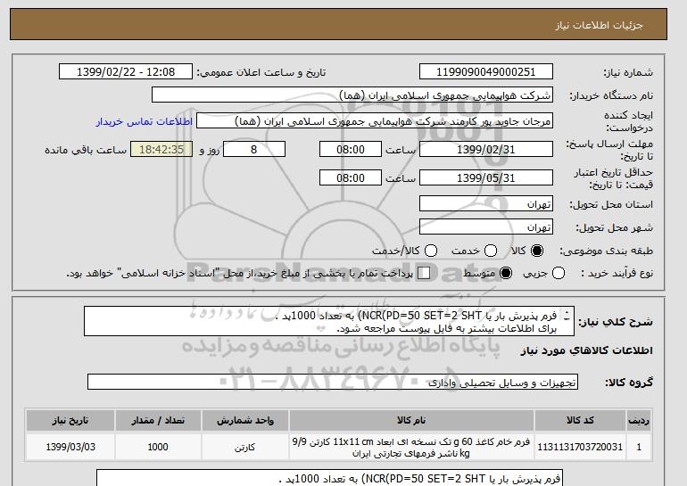Screen dimensions: 687x486
Task: Click تعداد / مقدار column header
Action: coord(158,420)
